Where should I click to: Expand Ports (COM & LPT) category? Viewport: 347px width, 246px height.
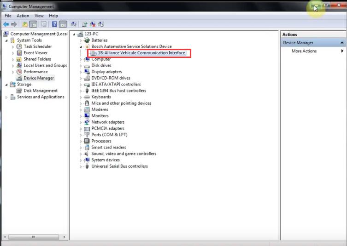click(81, 135)
